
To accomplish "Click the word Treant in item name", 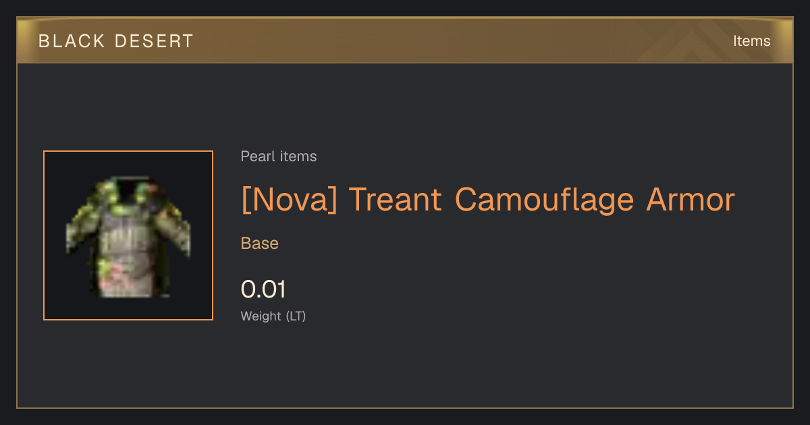I will point(396,200).
